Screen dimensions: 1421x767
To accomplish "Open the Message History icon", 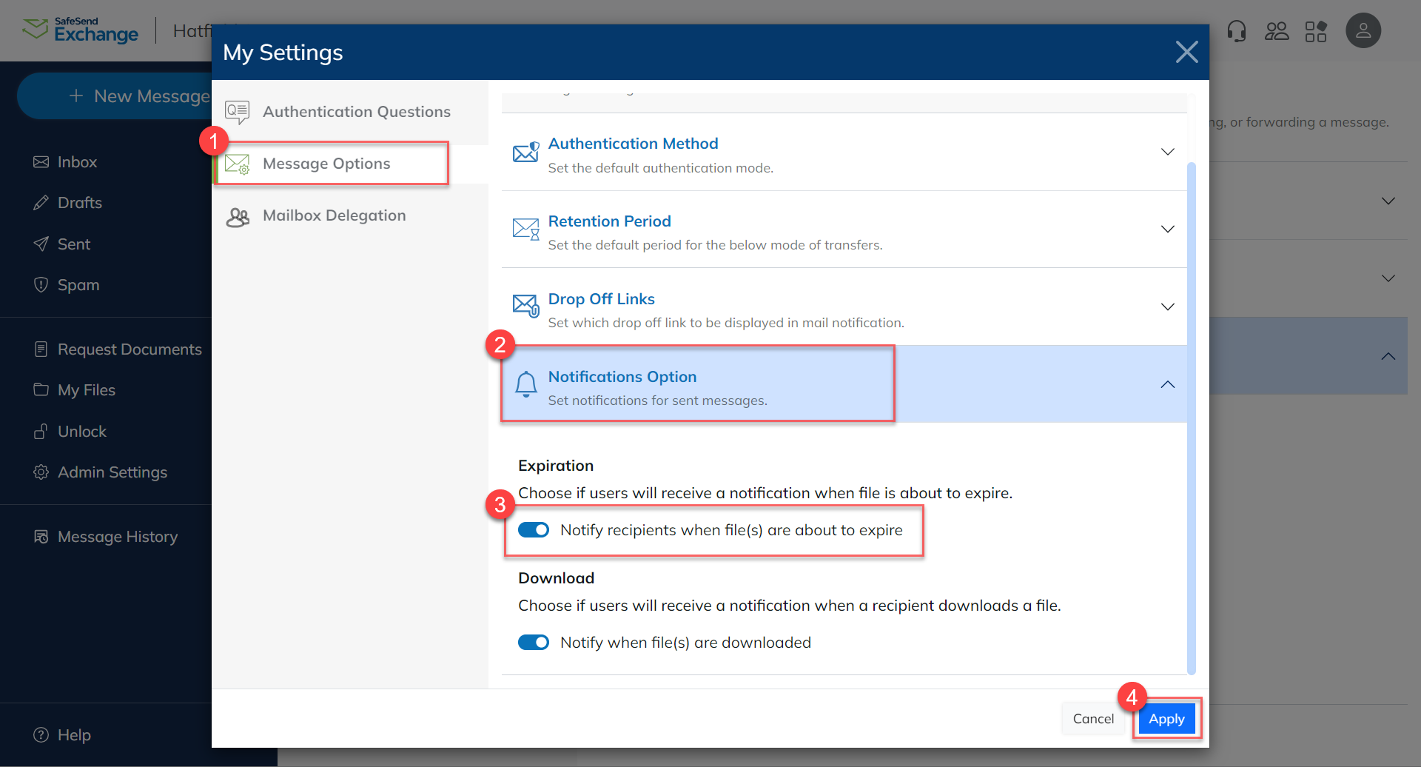I will point(43,536).
